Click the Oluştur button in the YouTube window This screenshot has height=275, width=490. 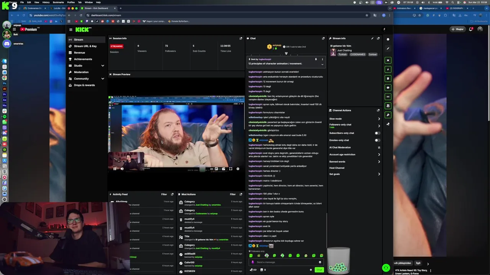(457, 29)
